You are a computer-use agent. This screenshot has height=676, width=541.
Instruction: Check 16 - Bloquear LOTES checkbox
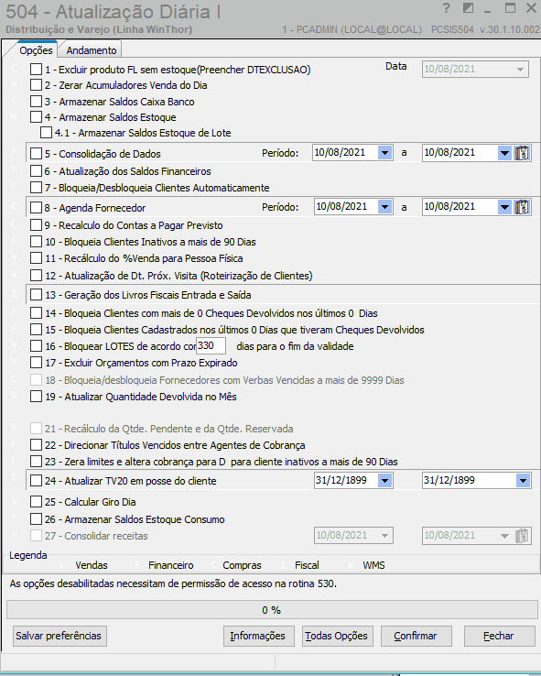pos(37,346)
